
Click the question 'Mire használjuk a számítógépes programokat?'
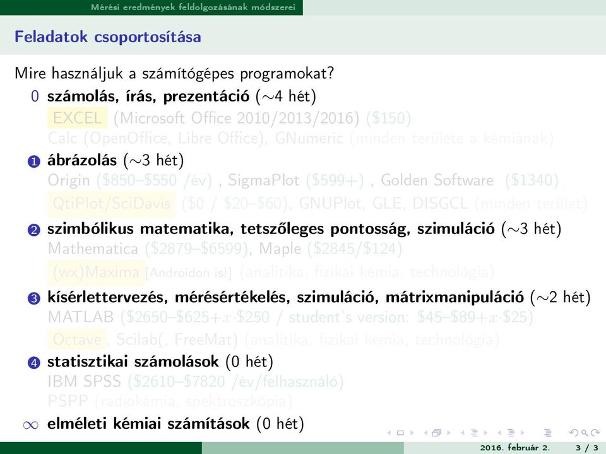tap(174, 73)
